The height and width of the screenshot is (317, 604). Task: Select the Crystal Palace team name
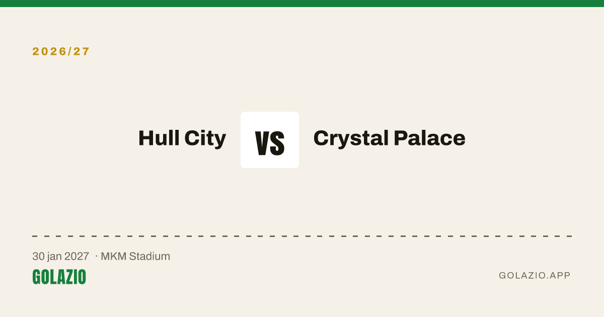[389, 138]
